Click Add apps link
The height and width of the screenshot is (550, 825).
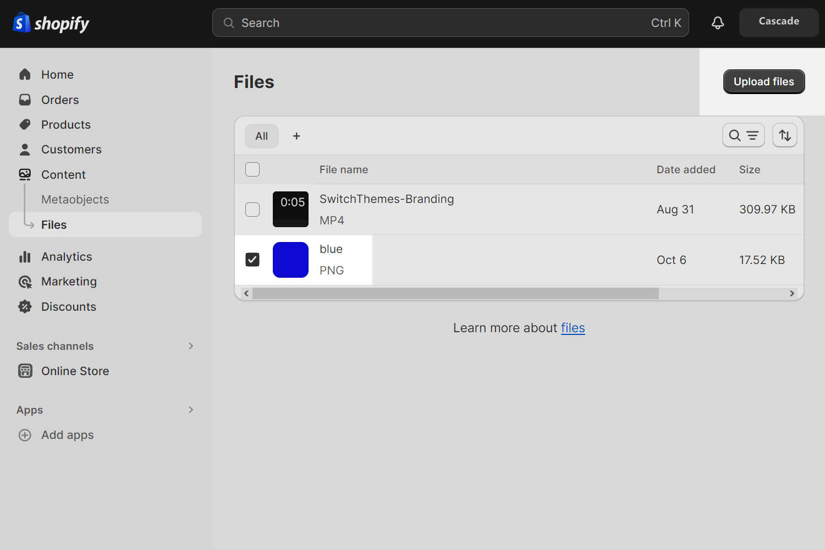tap(68, 435)
